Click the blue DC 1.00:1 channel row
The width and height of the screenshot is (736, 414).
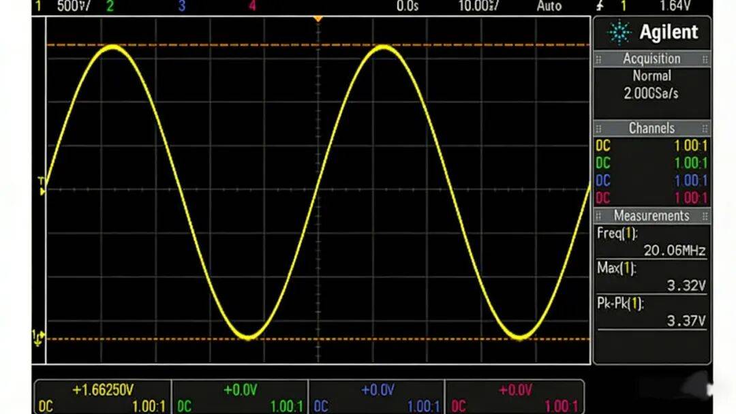(651, 180)
